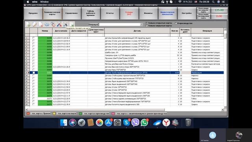The width and height of the screenshot is (252, 142).
Task: Check the row checkbox for card 26373
Action: (33, 99)
